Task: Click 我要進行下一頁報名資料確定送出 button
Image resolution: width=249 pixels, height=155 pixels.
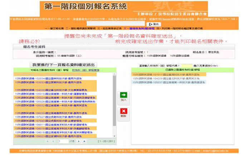Action: 63,65
